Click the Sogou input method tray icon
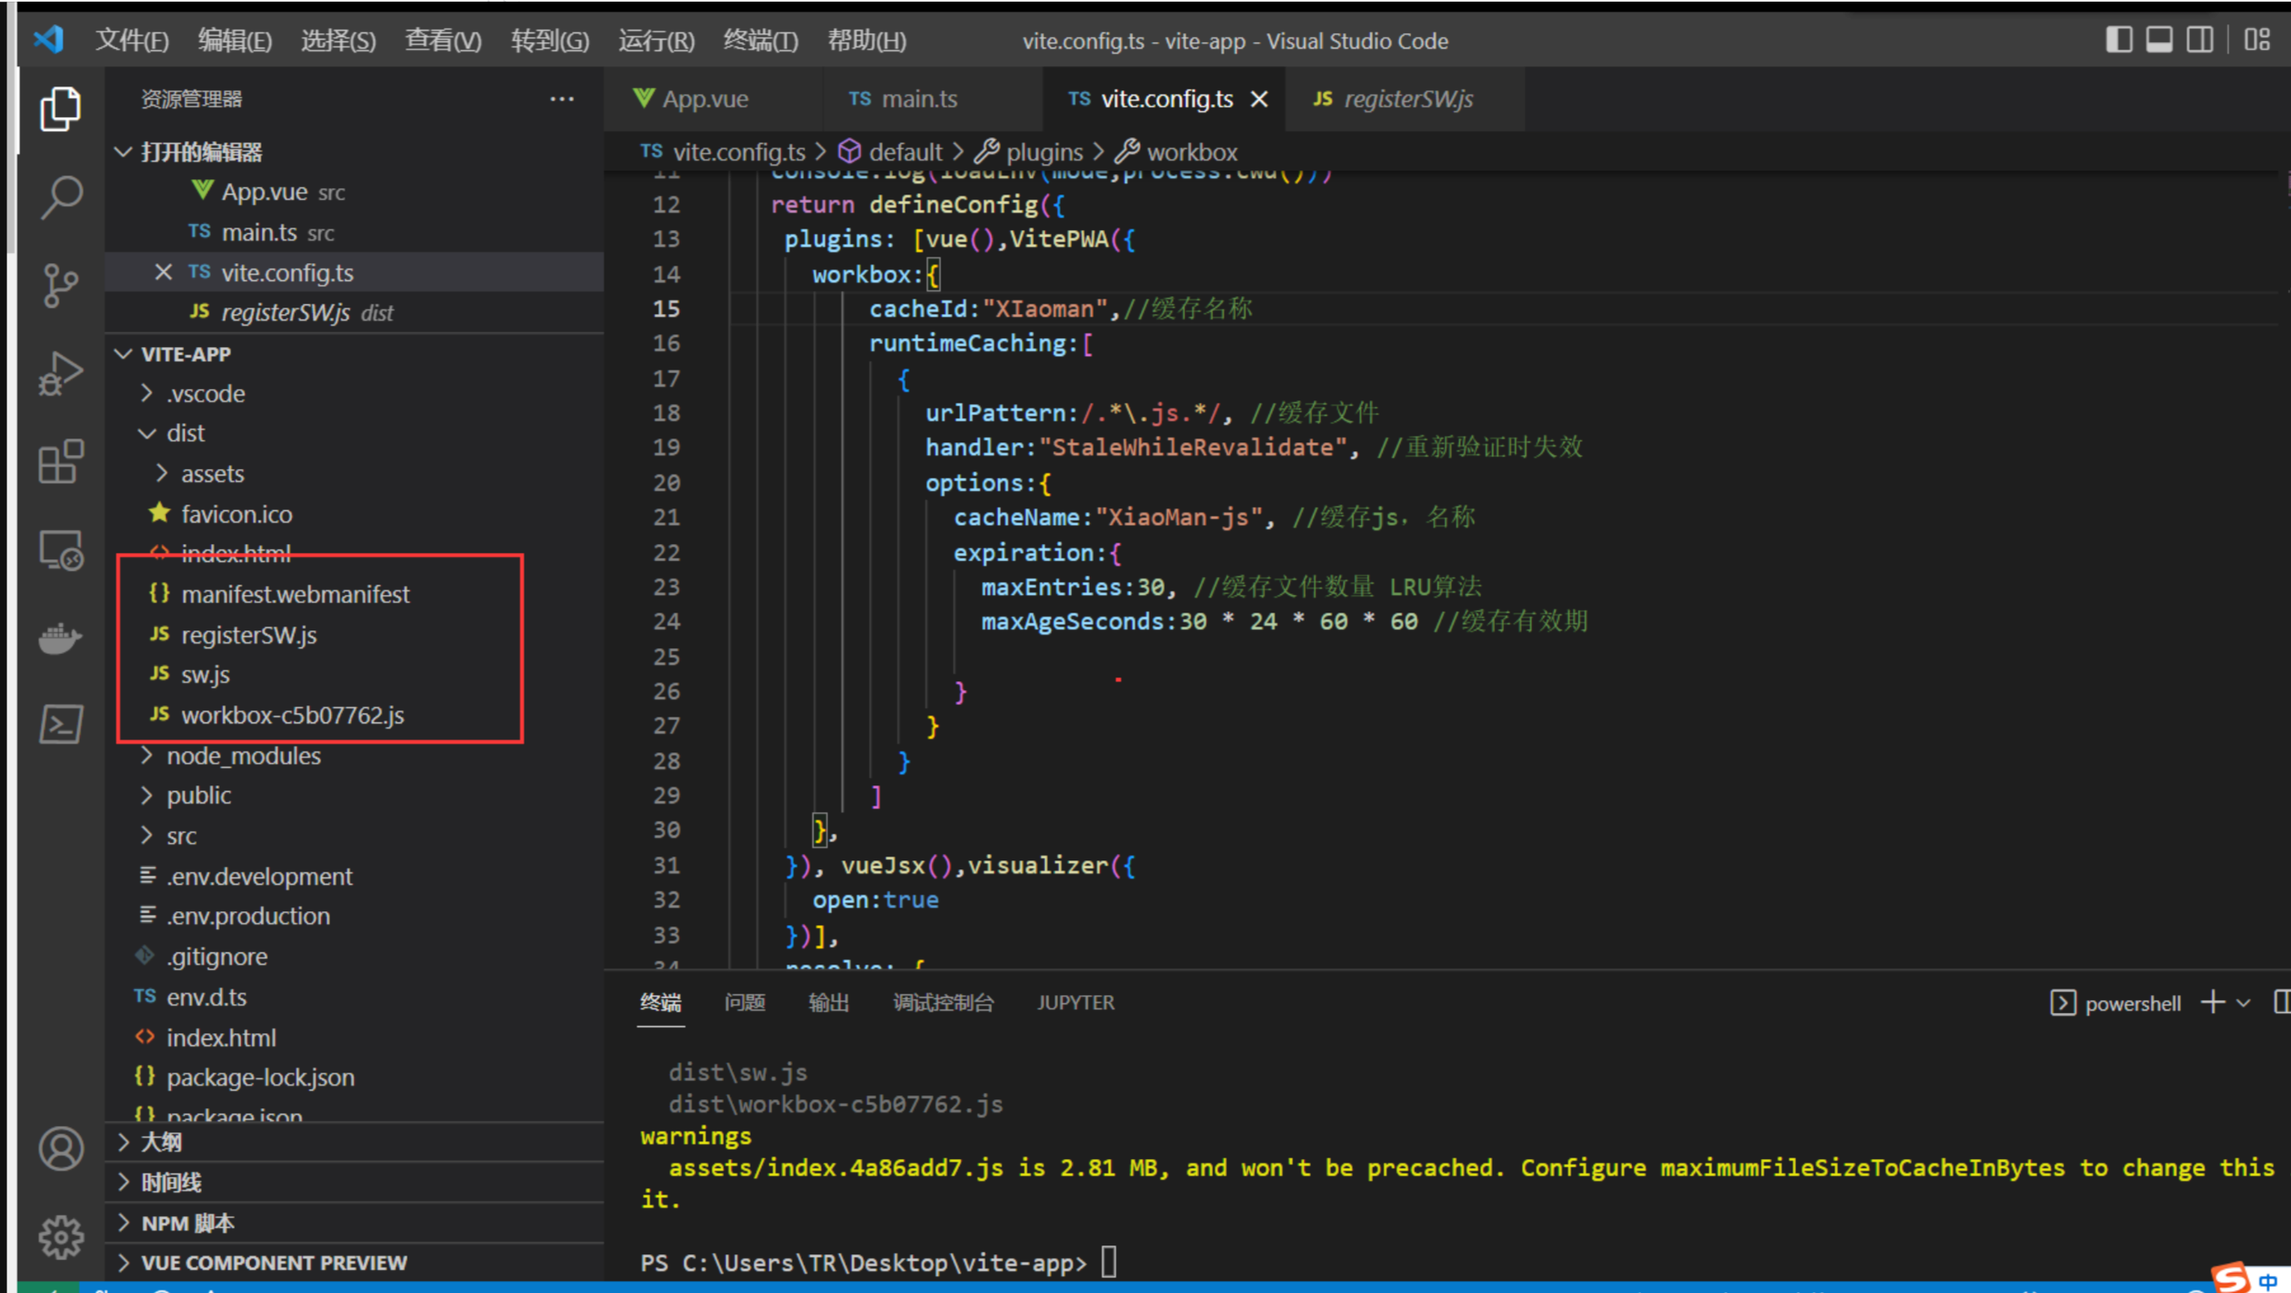The image size is (2291, 1293). click(2230, 1278)
